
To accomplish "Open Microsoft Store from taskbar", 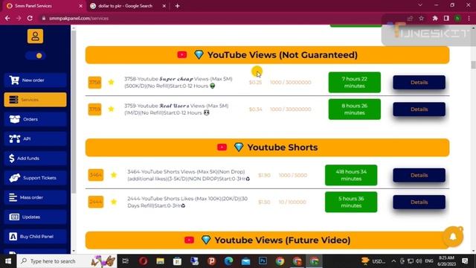I will click(177, 261).
